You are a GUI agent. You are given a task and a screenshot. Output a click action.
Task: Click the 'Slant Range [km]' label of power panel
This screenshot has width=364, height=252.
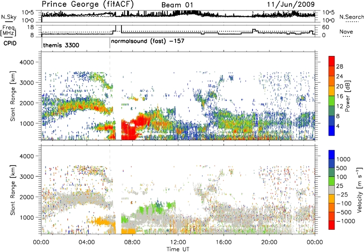(x=13, y=96)
